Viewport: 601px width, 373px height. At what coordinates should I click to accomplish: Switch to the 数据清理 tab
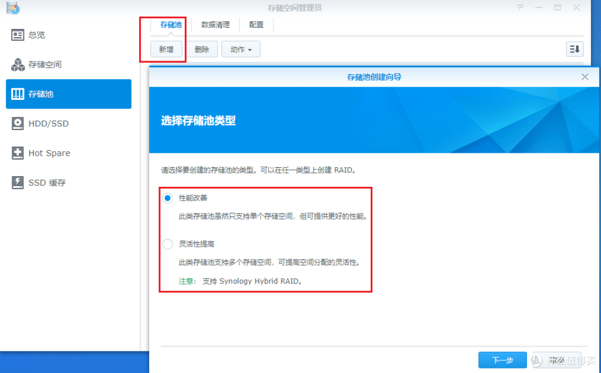[x=215, y=25]
